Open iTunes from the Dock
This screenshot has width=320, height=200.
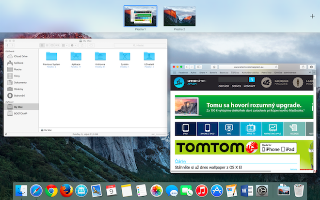pyautogui.click(x=201, y=191)
